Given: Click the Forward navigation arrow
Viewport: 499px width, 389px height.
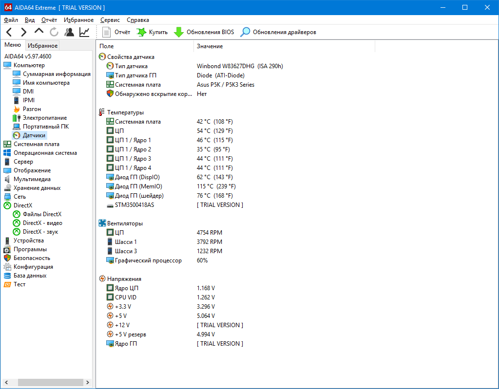Looking at the screenshot, I should pyautogui.click(x=23, y=32).
